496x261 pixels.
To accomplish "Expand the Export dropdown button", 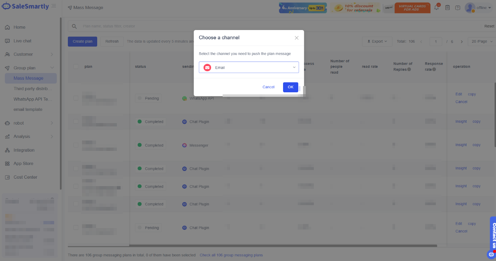I will pyautogui.click(x=377, y=42).
